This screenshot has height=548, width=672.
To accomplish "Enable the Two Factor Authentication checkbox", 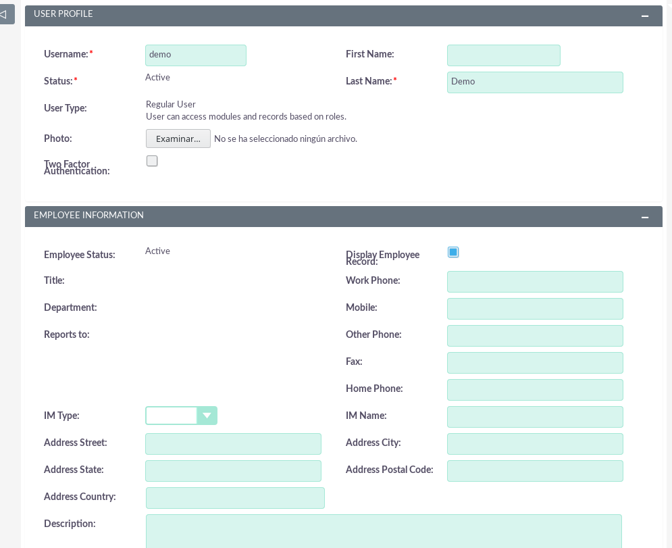I will [152, 161].
